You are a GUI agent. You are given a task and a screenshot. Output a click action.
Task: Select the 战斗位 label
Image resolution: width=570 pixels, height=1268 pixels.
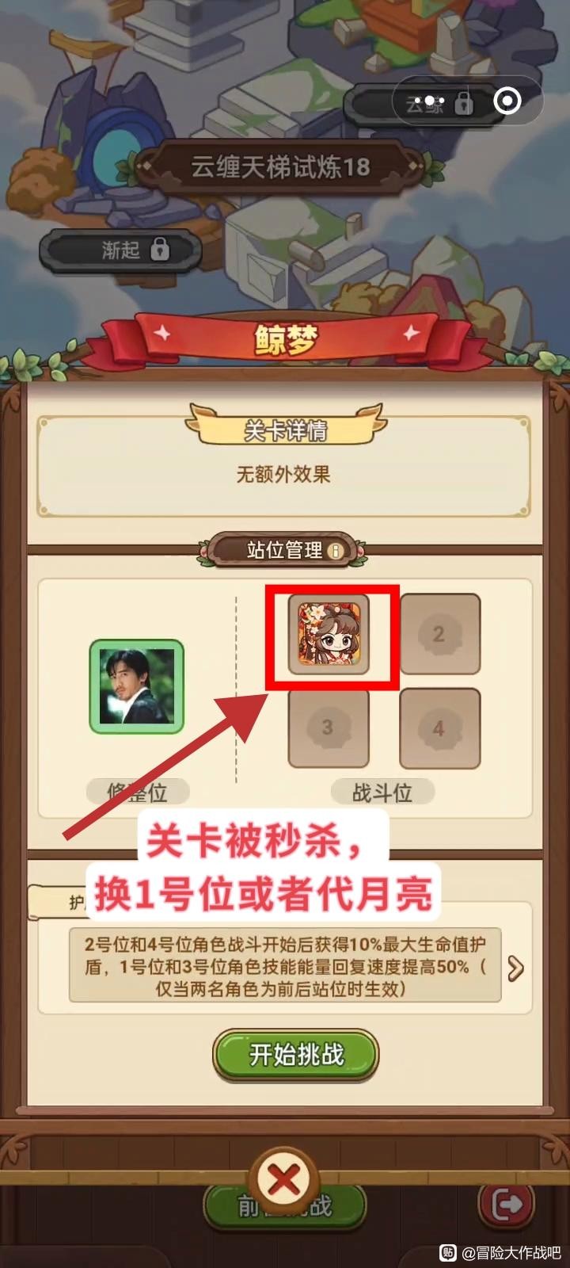click(x=382, y=792)
